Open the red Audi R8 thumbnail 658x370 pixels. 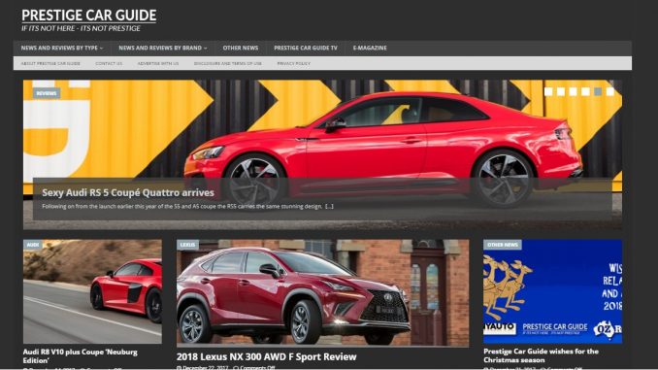[92, 291]
